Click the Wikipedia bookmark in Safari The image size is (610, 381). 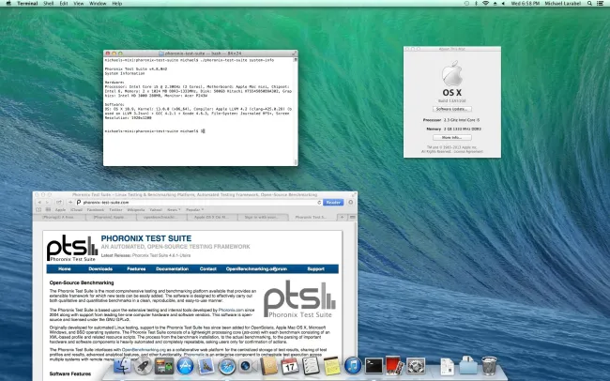pyautogui.click(x=136, y=210)
